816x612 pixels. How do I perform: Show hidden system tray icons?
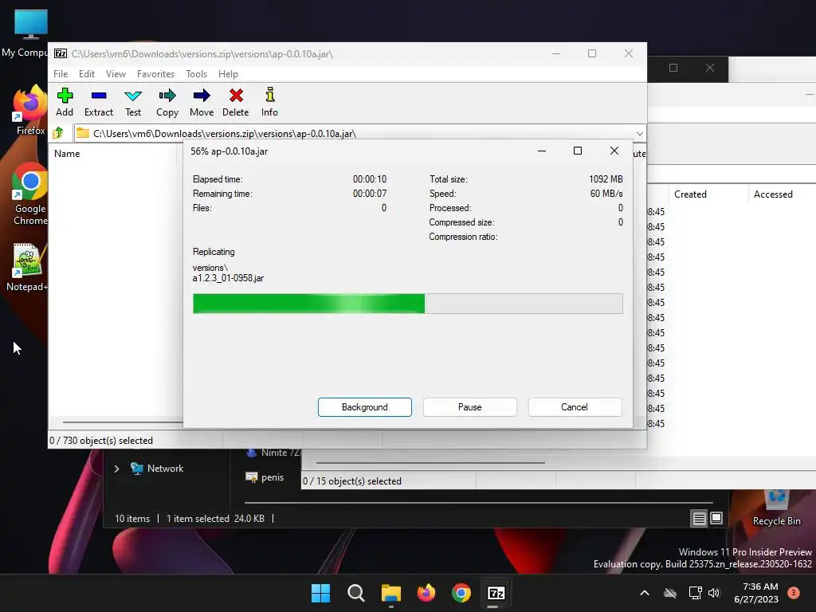coord(644,593)
